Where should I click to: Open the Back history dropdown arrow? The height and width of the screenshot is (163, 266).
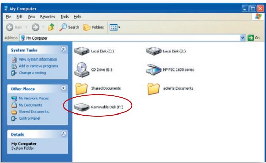26,27
